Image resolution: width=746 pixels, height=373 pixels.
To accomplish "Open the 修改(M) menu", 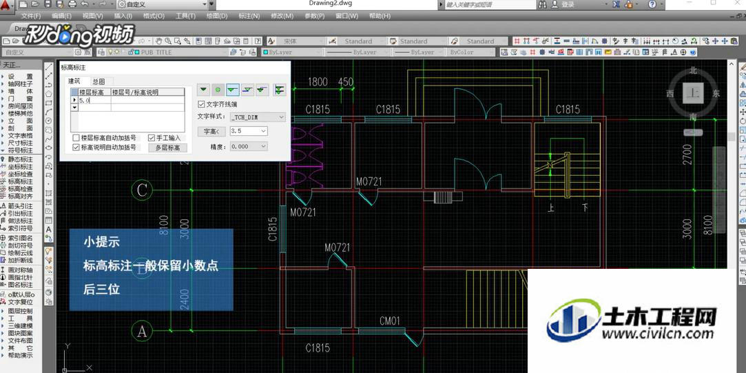I will [282, 16].
